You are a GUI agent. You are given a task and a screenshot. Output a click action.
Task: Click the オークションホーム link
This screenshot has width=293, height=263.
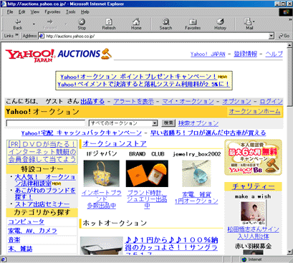[x=254, y=112]
